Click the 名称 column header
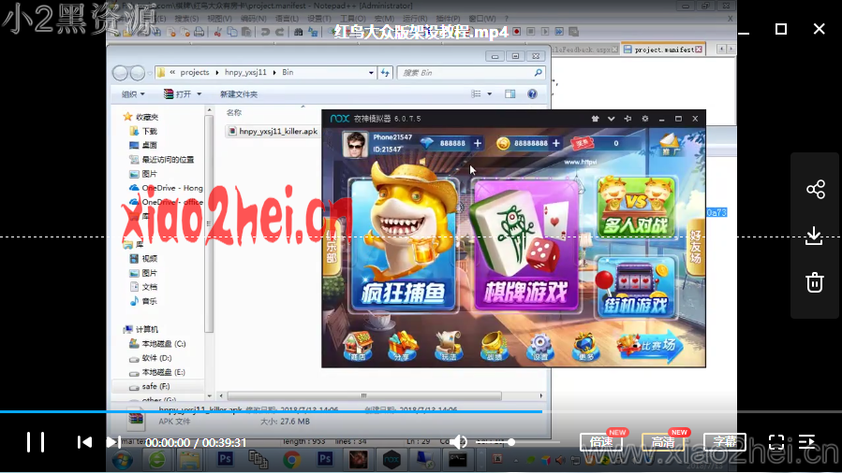 click(234, 112)
